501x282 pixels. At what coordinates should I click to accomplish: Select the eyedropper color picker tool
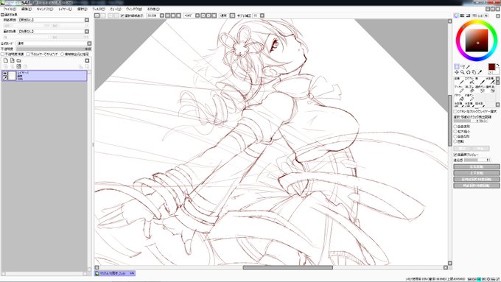pyautogui.click(x=480, y=72)
